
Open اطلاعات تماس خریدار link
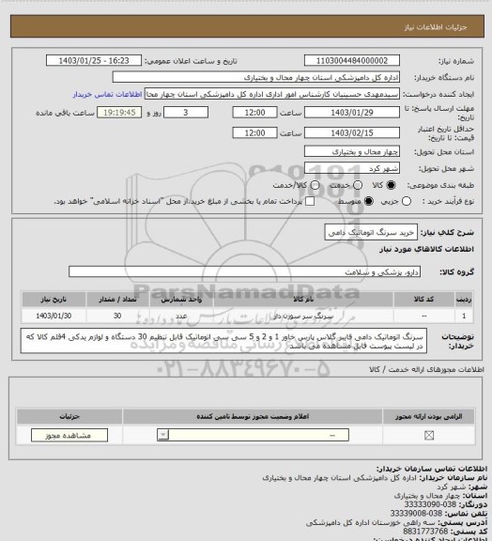(x=107, y=94)
